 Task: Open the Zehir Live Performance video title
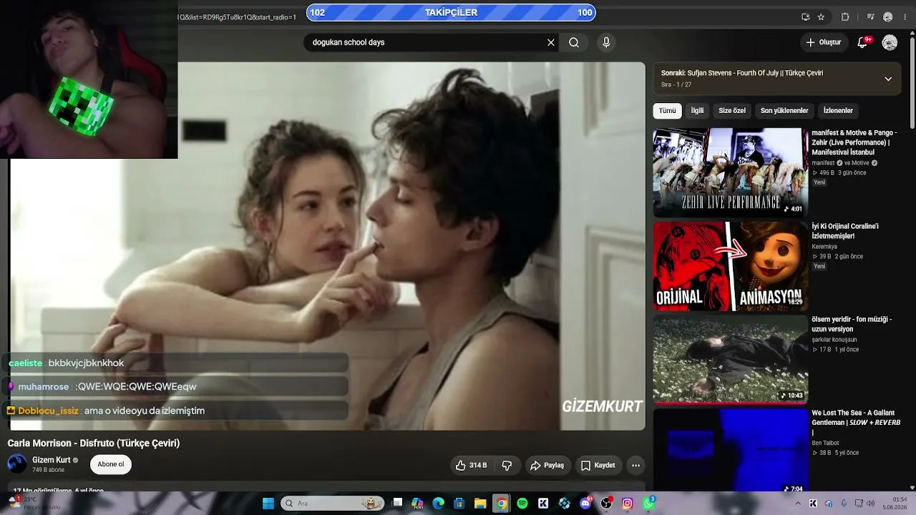tap(854, 142)
